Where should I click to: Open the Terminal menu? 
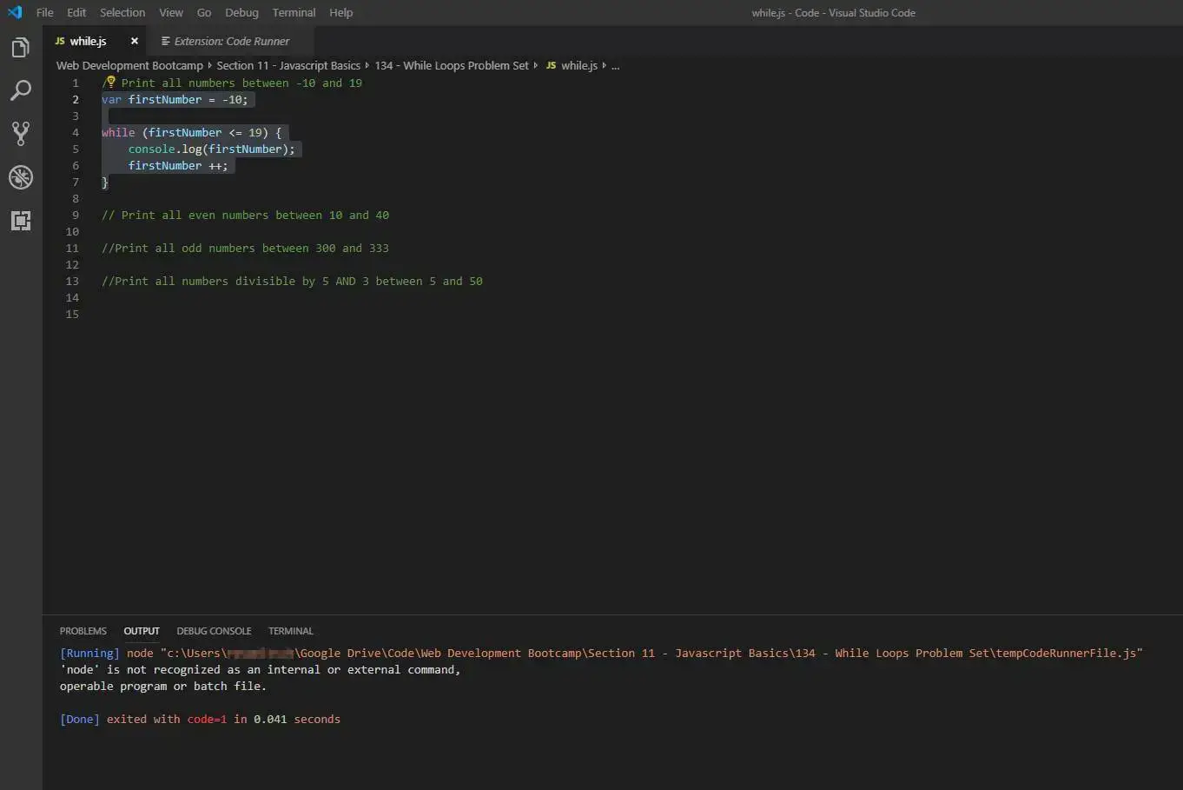[x=294, y=12]
